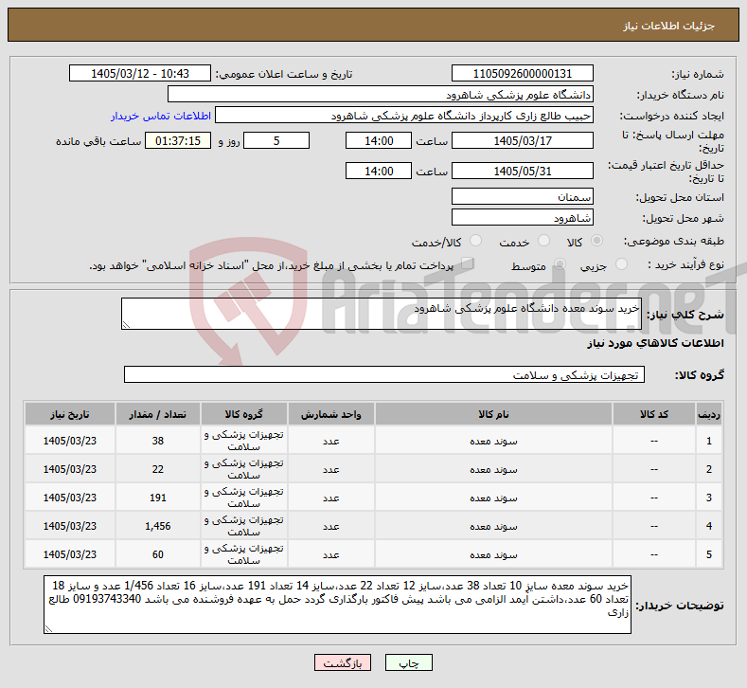Click the delivery city field شاهرود
Viewport: 747px width, 688px height.
click(x=522, y=217)
